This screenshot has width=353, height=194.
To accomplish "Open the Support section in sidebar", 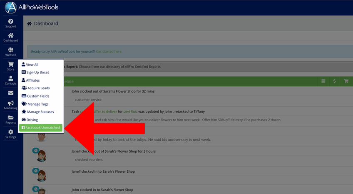I will click(10, 23).
